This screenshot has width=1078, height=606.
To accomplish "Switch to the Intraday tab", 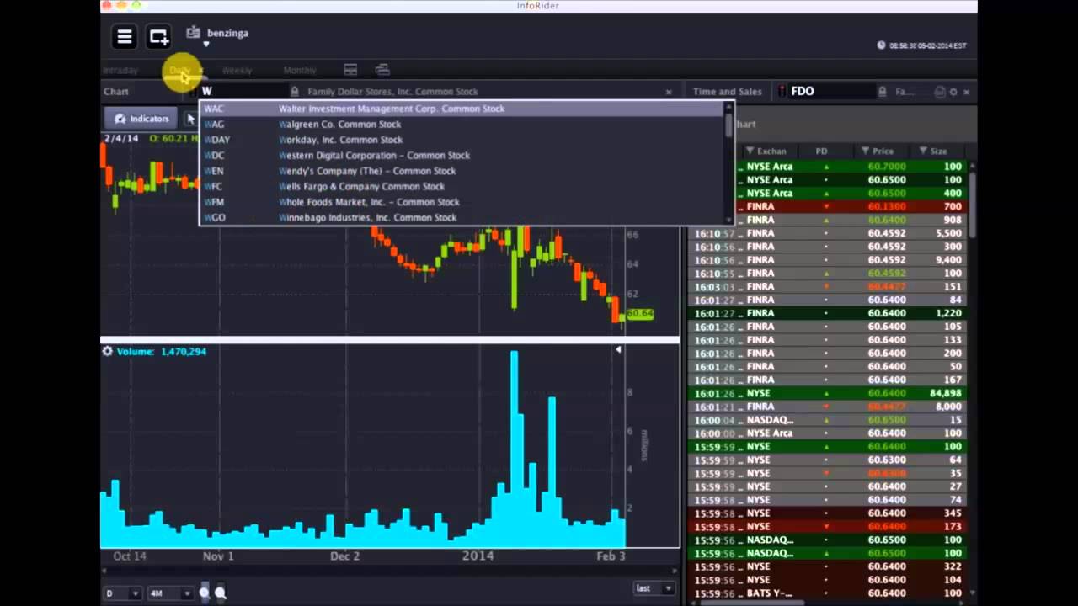I will [x=120, y=70].
